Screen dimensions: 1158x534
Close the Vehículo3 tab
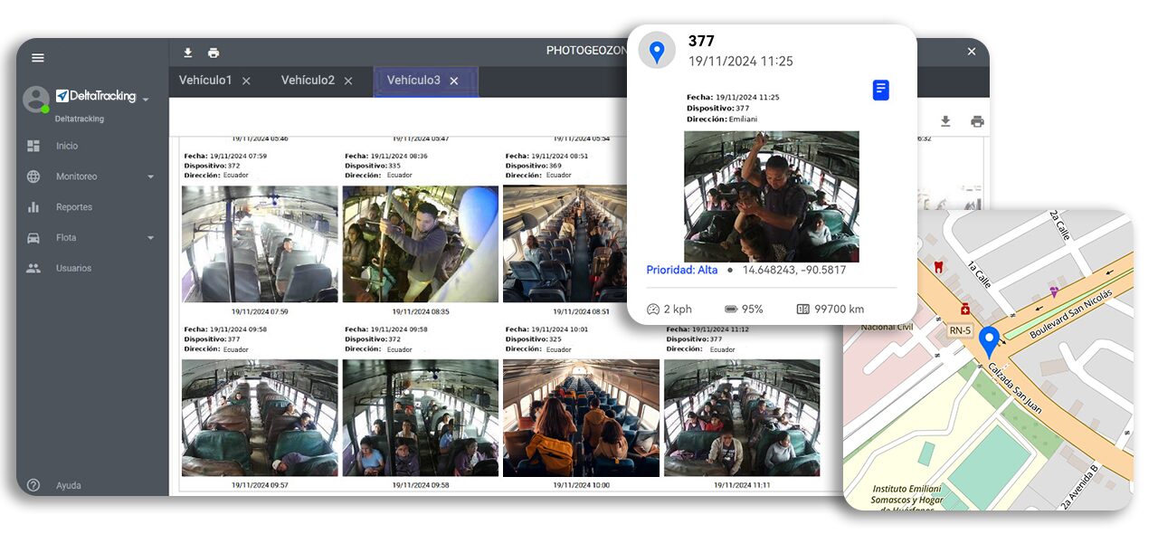(454, 81)
